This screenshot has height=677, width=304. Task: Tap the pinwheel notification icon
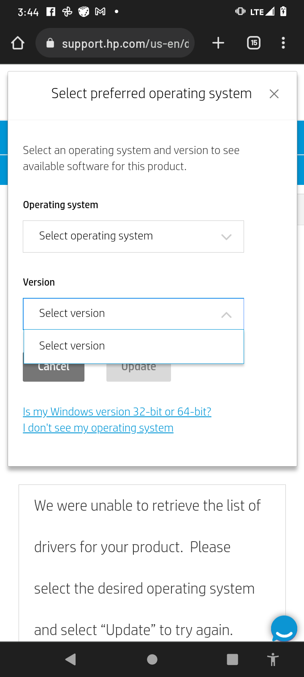pos(67,11)
